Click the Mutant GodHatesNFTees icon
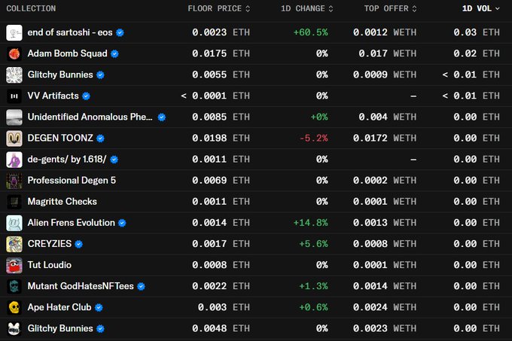 pos(14,286)
